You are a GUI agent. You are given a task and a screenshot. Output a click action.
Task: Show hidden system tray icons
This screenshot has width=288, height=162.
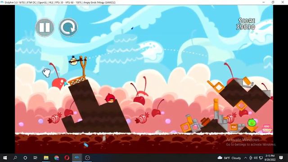[246, 158]
